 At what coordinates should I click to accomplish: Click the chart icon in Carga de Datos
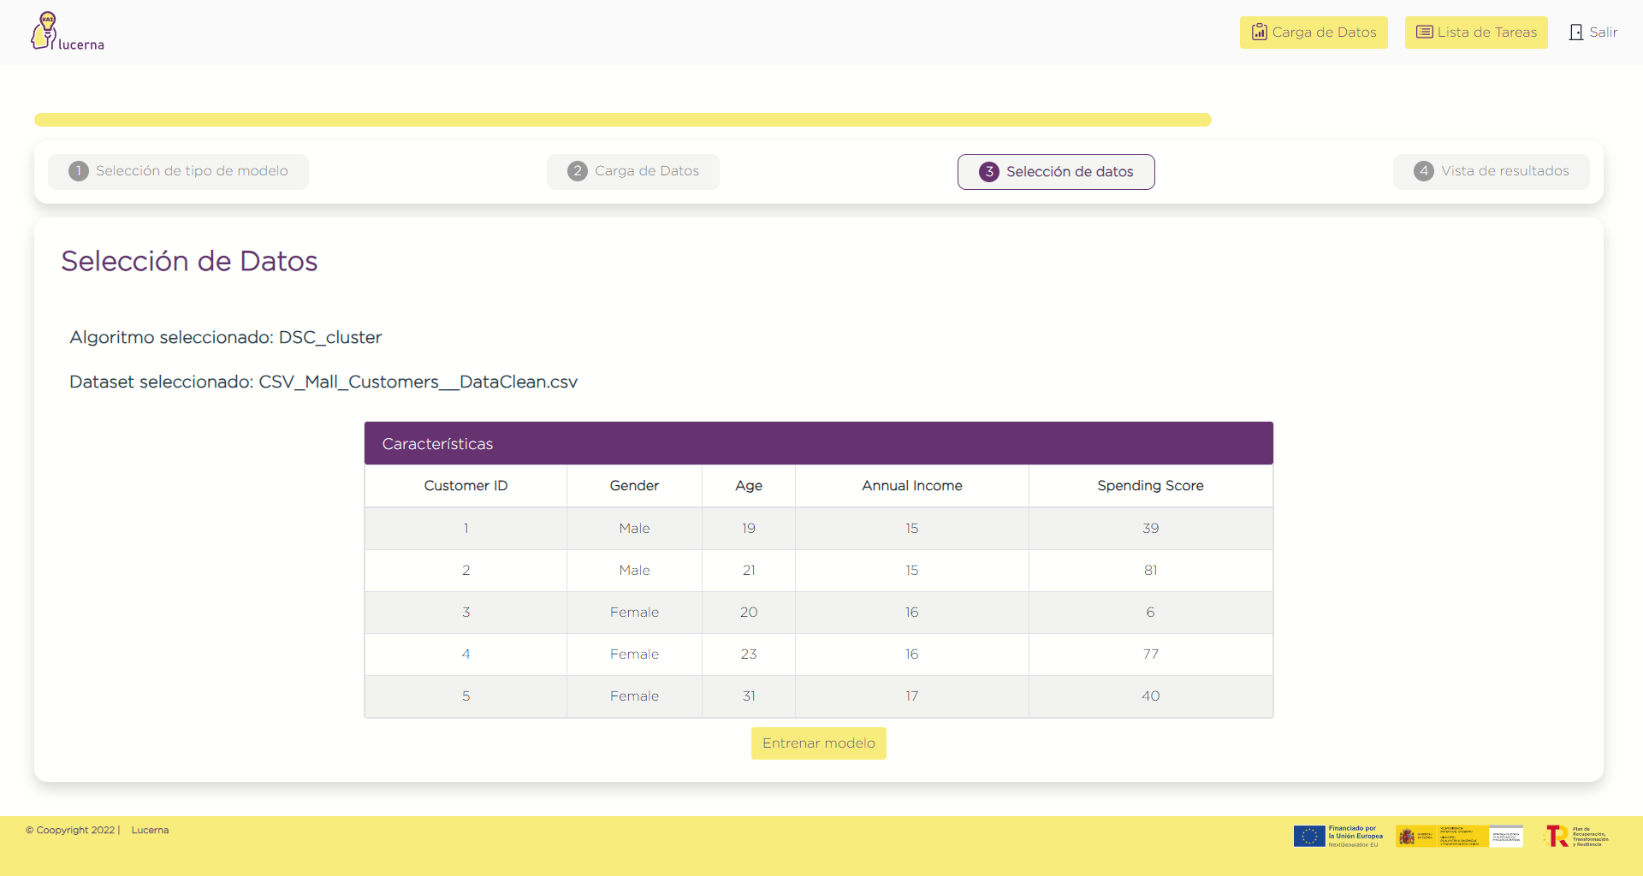point(1259,33)
